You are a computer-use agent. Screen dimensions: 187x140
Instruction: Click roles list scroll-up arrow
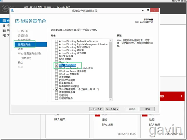coord(111,41)
